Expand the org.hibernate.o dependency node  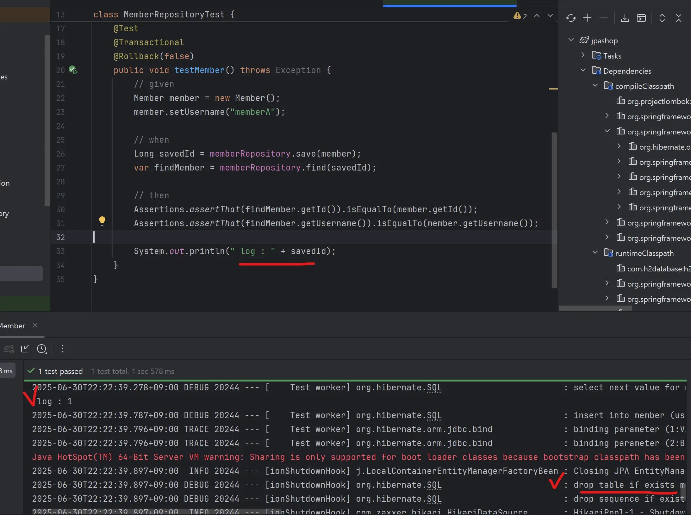tap(619, 146)
